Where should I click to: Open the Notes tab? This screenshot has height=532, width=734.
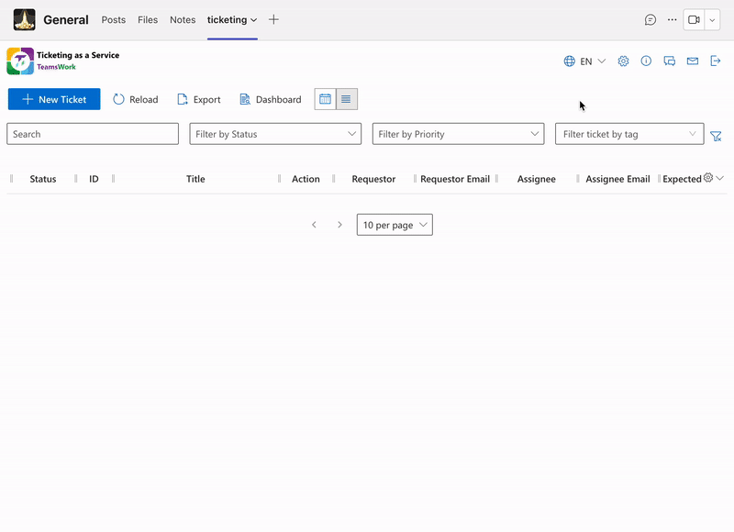click(183, 19)
